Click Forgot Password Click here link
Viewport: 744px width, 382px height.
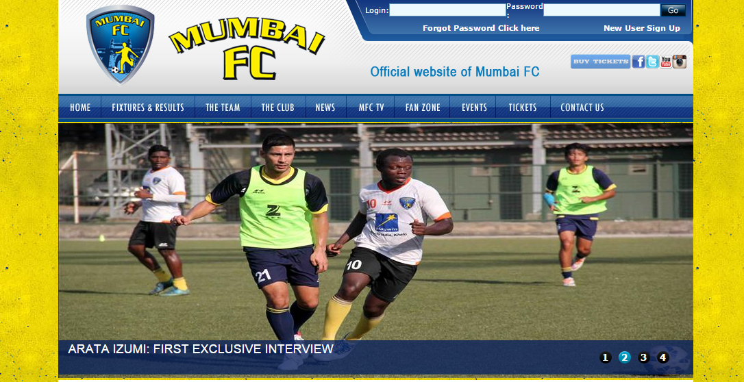[481, 28]
